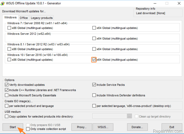Screen dimensions: 184x134
Task: Check Windows 8.1 x86 Global updates
Action: (9, 49)
